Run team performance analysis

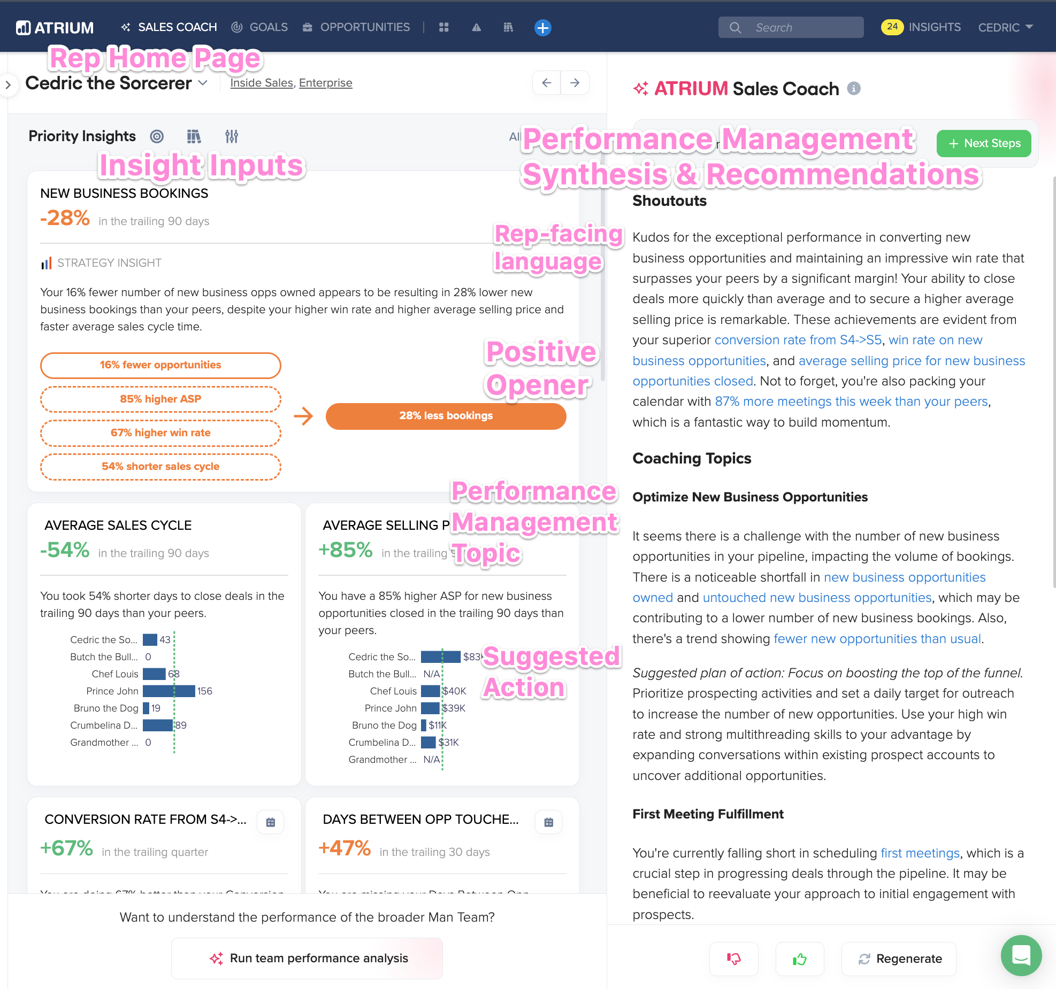tap(307, 959)
